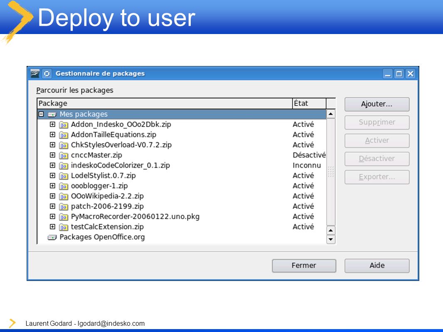This screenshot has height=332, width=443.
Task: Click the État column header
Action: click(309, 103)
